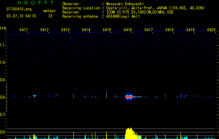
Task: Click the 0.9 kHz axis label
Action: pyautogui.click(x=3, y=80)
